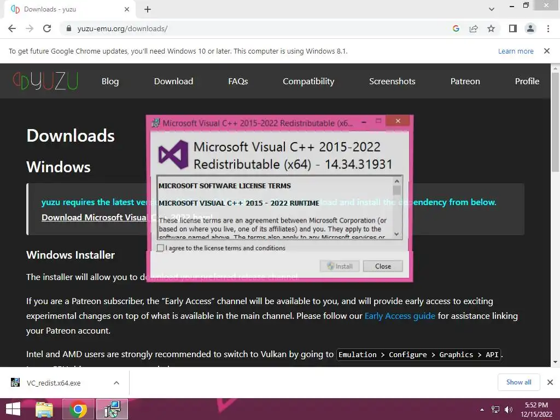Close the Visual C++ Redistributable dialog window
Viewport: 560px width, 420px height.
point(398,121)
